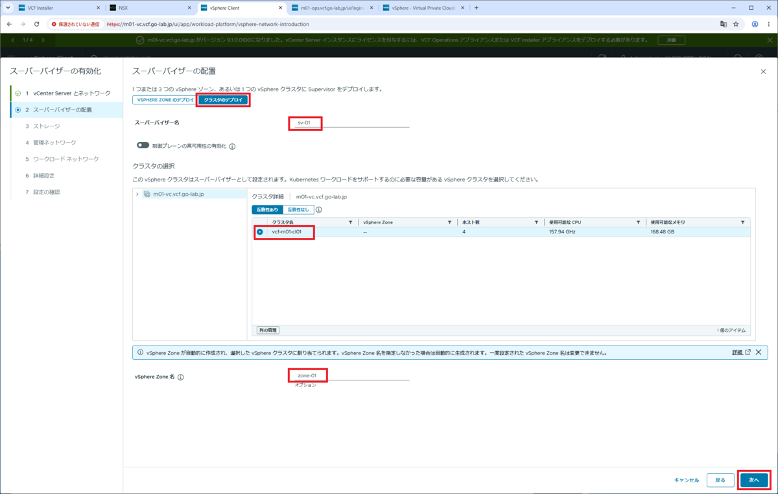Switch to the NSX browser tab
This screenshot has width=778, height=494.
point(150,8)
